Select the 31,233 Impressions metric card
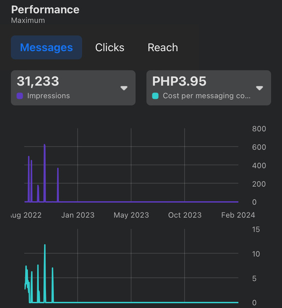The width and height of the screenshot is (282, 308). coord(73,88)
